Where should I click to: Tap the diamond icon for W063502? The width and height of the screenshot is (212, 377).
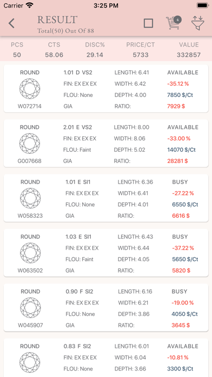pyautogui.click(x=30, y=253)
